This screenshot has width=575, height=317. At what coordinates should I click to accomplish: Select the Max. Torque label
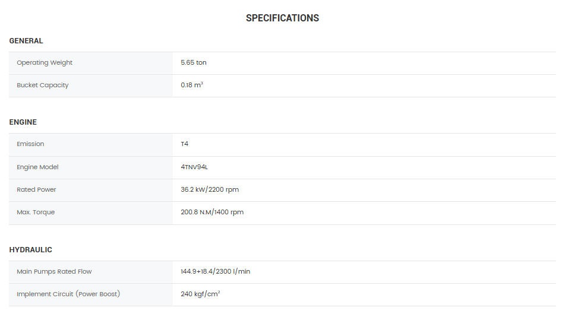coord(36,213)
